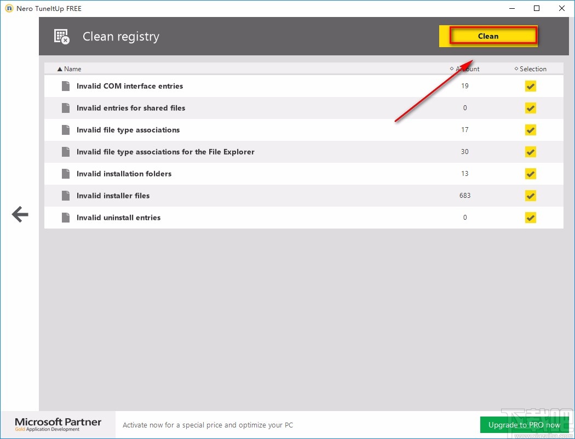Uncheck File Explorer associations selection checkbox
Viewport: 575px width, 439px height.
pos(530,152)
